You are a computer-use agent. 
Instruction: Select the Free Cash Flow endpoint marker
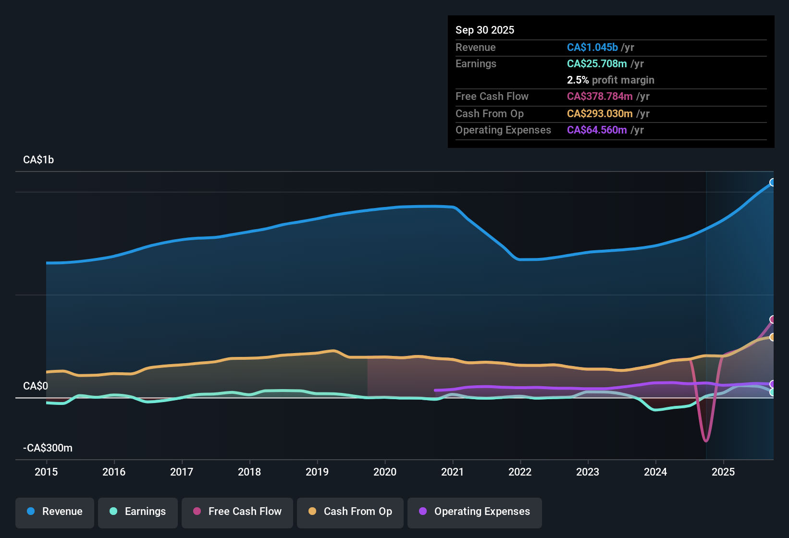point(773,318)
